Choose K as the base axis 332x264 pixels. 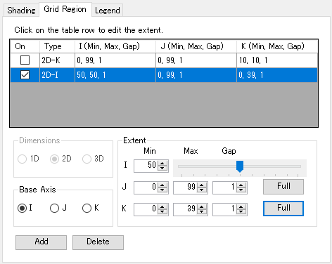coord(87,208)
